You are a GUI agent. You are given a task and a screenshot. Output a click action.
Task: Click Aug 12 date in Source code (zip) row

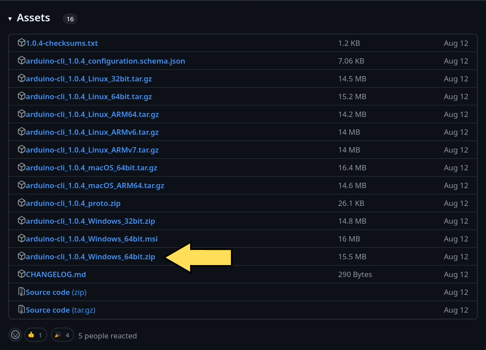[x=456, y=292]
